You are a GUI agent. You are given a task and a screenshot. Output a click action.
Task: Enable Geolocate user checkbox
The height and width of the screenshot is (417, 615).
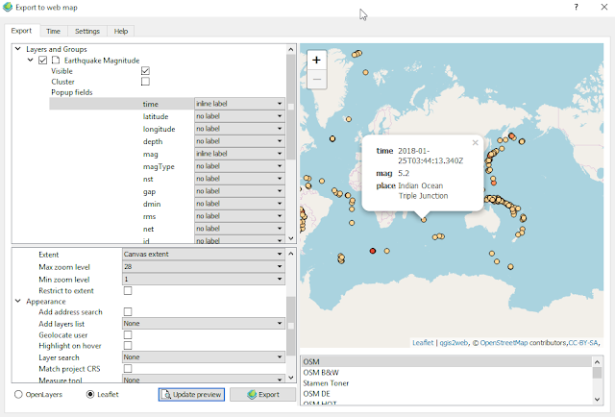click(128, 334)
